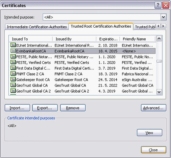Click expiration date 21. 5. 2022
Viewport: 171px width, 158px height.
pyautogui.click(x=108, y=86)
